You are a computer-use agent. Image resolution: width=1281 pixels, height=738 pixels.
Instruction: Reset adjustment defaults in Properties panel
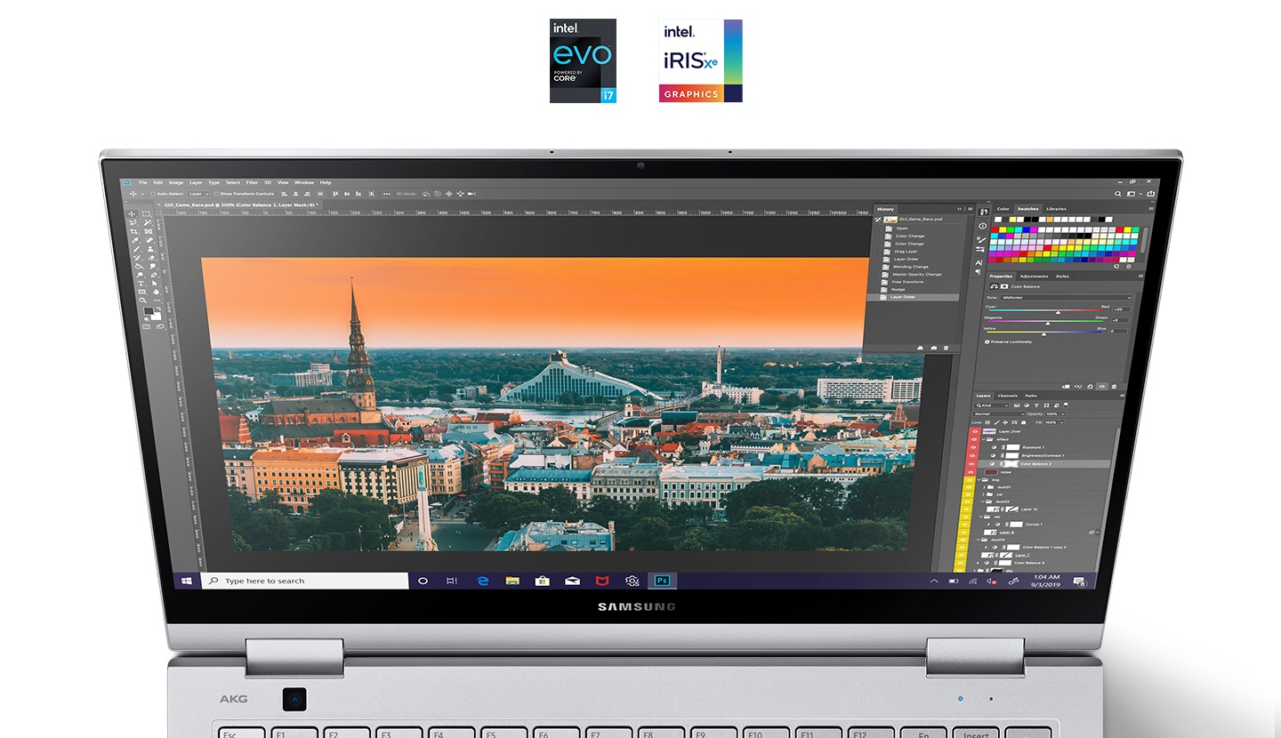[x=1091, y=387]
